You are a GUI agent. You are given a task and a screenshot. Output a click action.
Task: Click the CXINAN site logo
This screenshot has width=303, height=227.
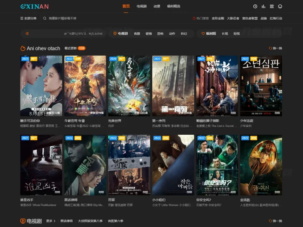(35, 6)
